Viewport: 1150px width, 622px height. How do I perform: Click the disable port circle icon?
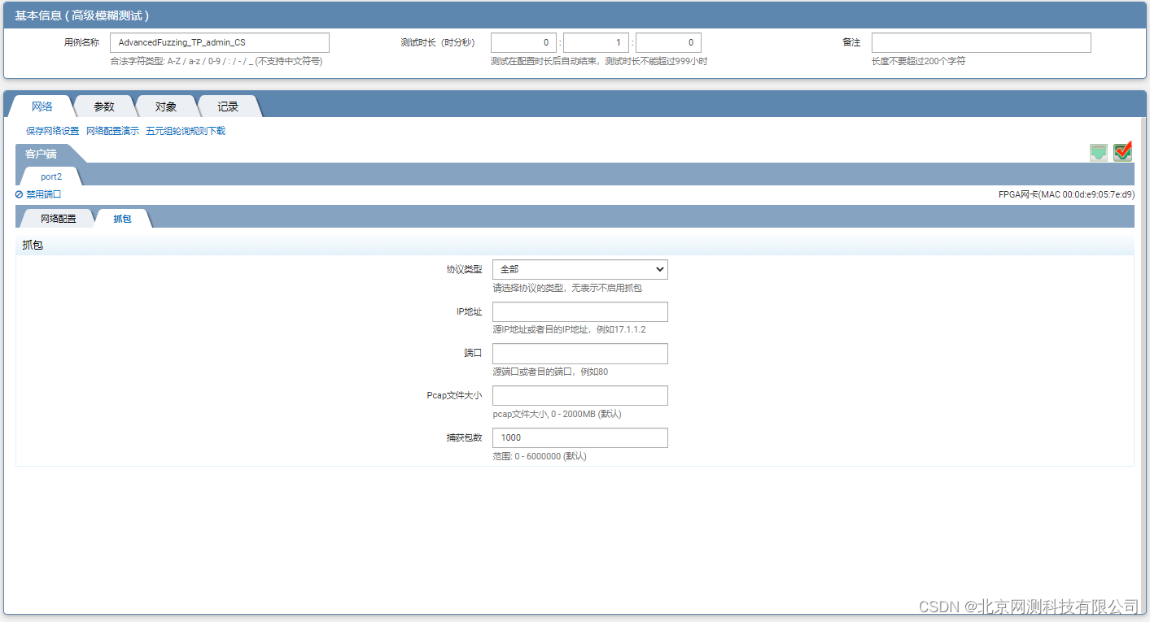[x=19, y=195]
